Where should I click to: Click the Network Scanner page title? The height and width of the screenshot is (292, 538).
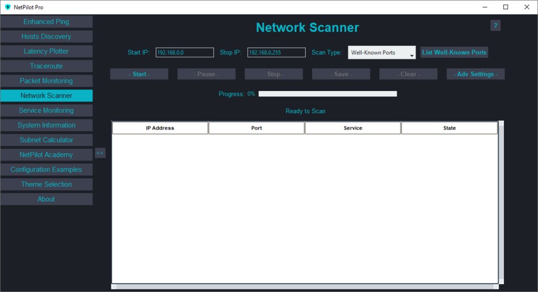click(x=307, y=27)
